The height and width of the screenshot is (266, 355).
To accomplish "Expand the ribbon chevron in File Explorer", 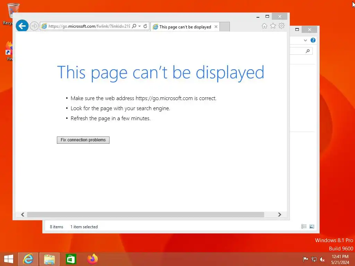I will click(305, 40).
